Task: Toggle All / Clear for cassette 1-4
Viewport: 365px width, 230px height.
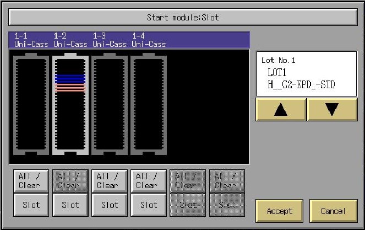Action: [x=148, y=181]
